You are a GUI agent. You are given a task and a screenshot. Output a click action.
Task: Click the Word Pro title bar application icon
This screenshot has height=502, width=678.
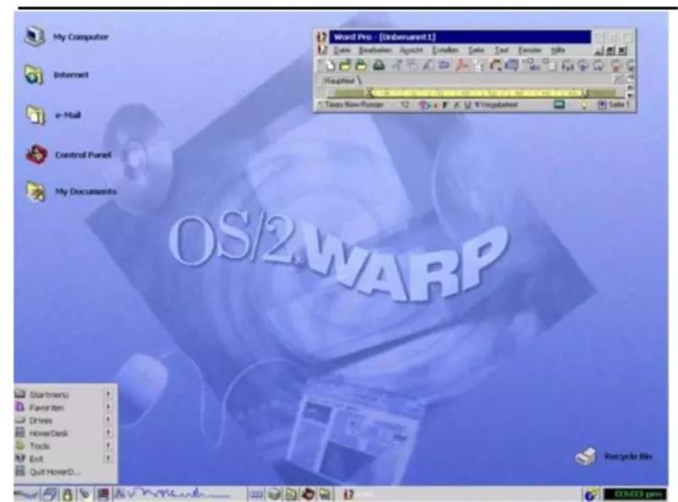click(x=321, y=36)
